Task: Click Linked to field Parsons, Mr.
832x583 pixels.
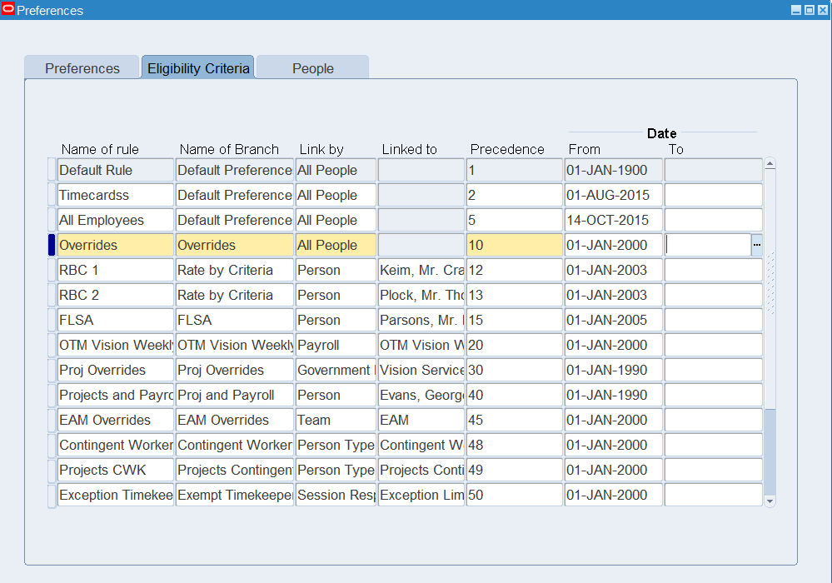Action: pyautogui.click(x=421, y=320)
